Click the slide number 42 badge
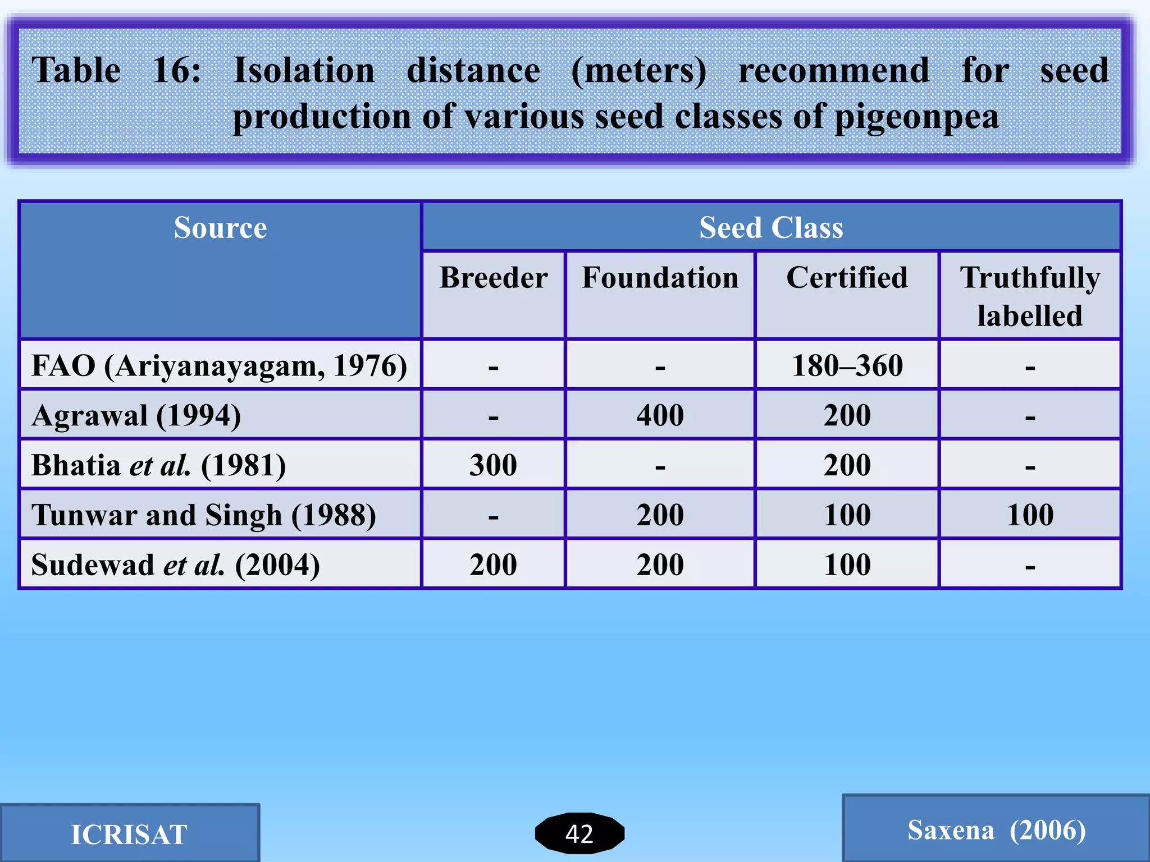The image size is (1150, 862). [x=579, y=833]
